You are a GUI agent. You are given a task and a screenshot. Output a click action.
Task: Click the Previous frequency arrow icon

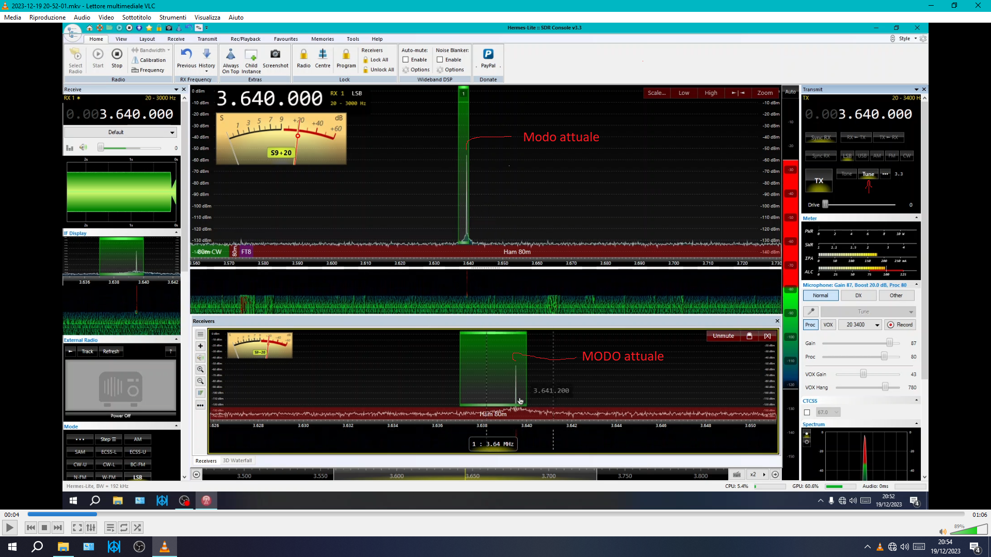tap(186, 54)
